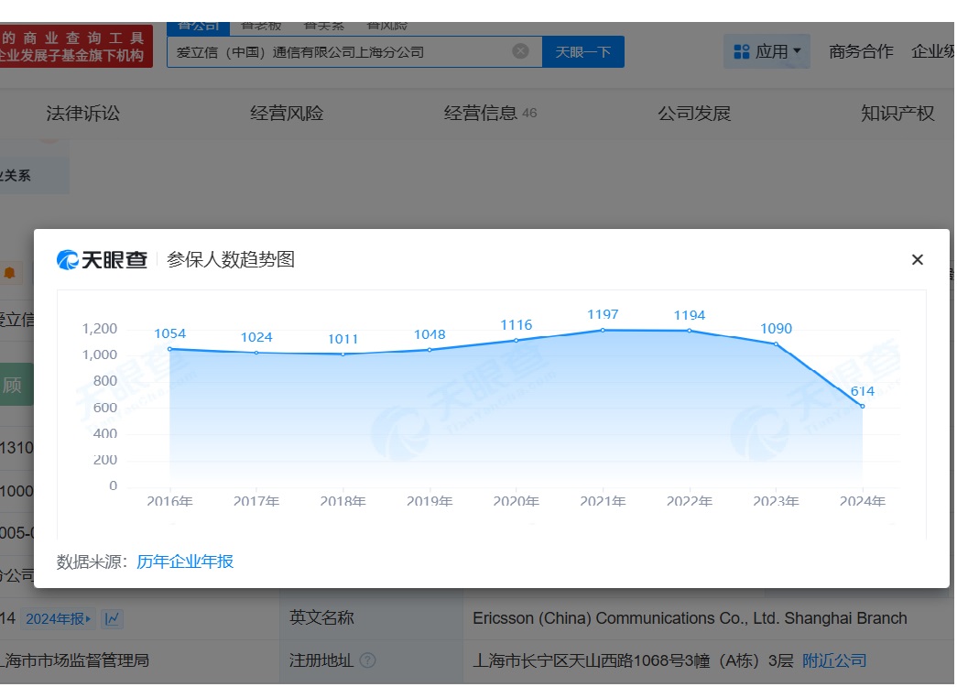Click the 参保人数趋势图 title text
957x687 pixels.
231,259
